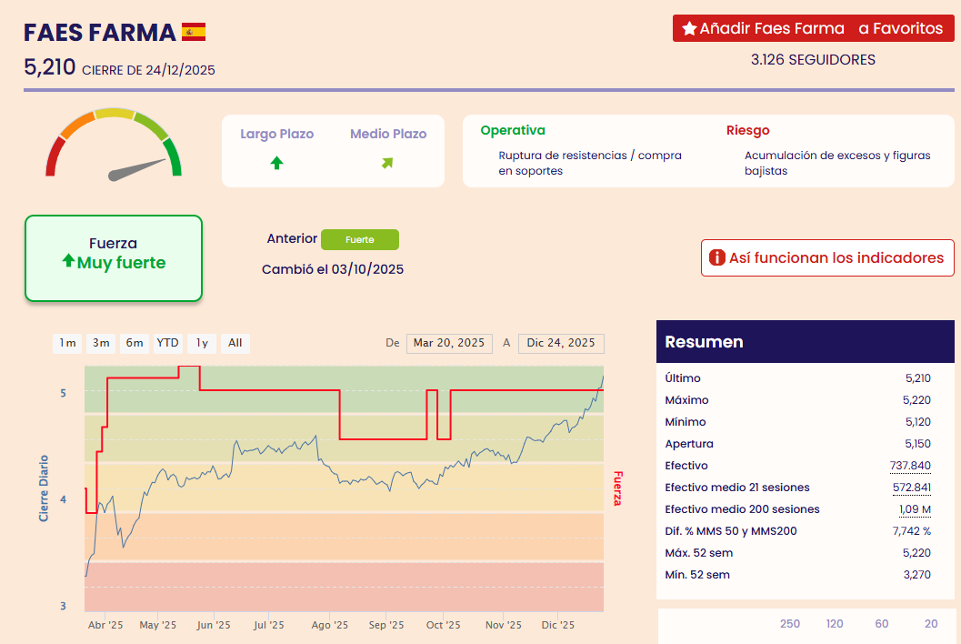961x644 pixels.
Task: Click the red info icon on indicators button
Action: pyautogui.click(x=716, y=257)
